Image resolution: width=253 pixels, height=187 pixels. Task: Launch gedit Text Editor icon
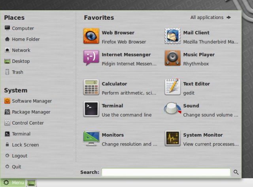172,87
